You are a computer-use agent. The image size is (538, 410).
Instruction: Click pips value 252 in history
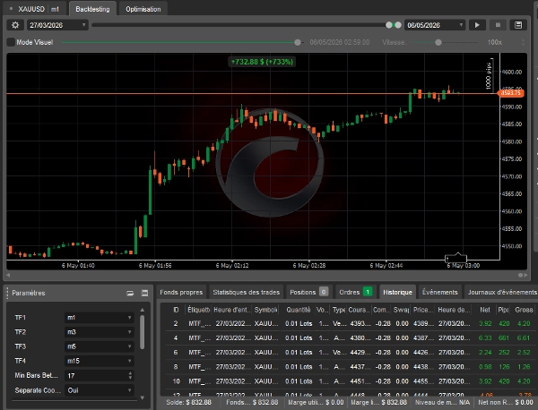[504, 352]
